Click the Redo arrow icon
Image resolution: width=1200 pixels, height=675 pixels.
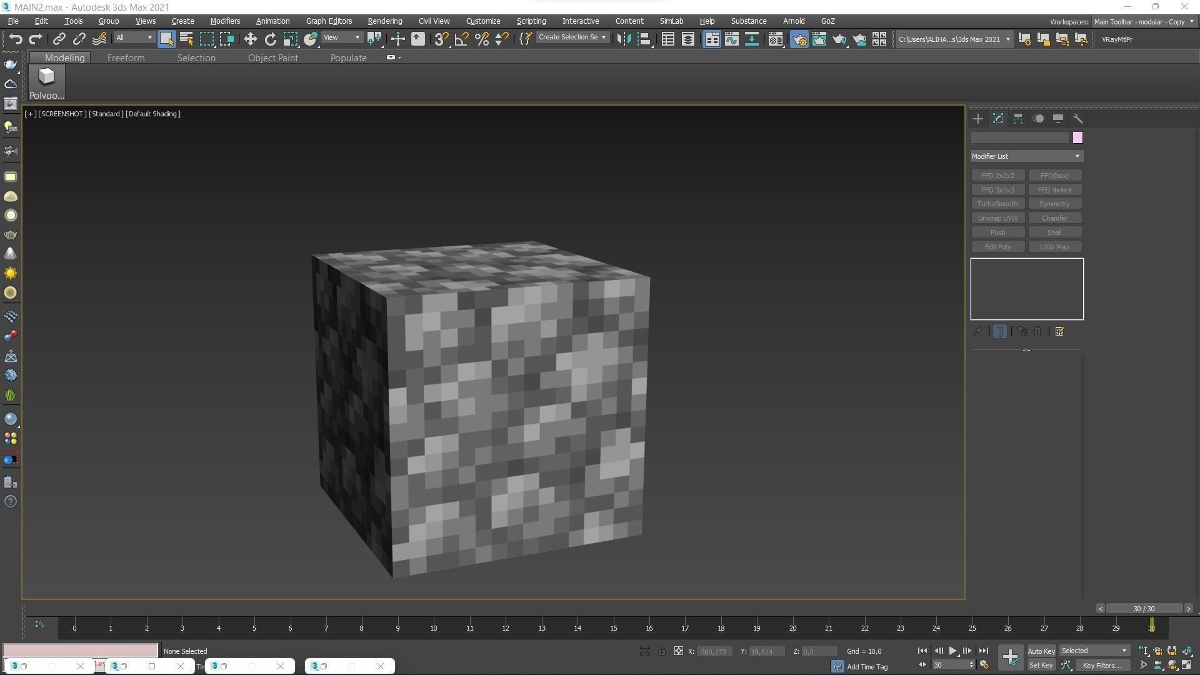(x=36, y=39)
